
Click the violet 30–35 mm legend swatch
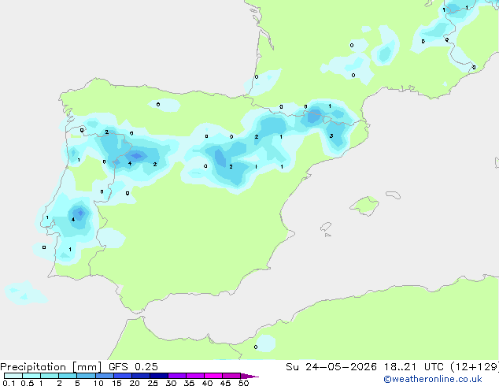click(x=176, y=376)
